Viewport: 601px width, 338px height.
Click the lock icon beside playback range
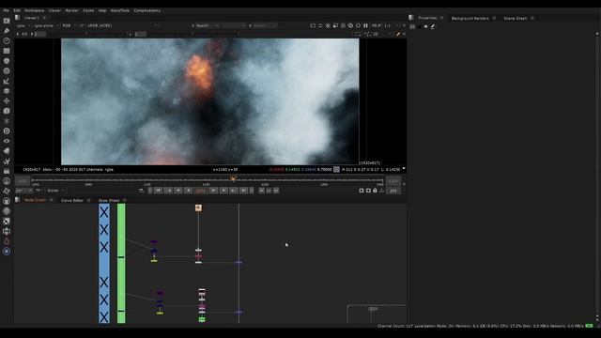375,191
